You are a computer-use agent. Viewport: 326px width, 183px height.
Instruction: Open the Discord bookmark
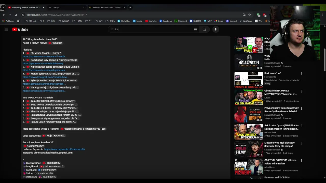(231, 21)
